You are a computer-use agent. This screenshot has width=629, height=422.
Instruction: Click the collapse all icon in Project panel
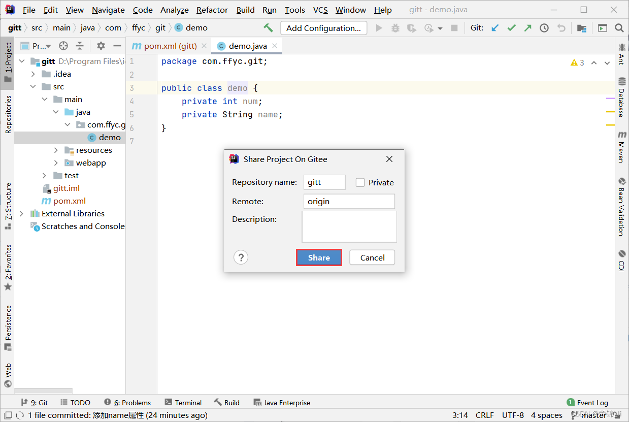tap(80, 46)
